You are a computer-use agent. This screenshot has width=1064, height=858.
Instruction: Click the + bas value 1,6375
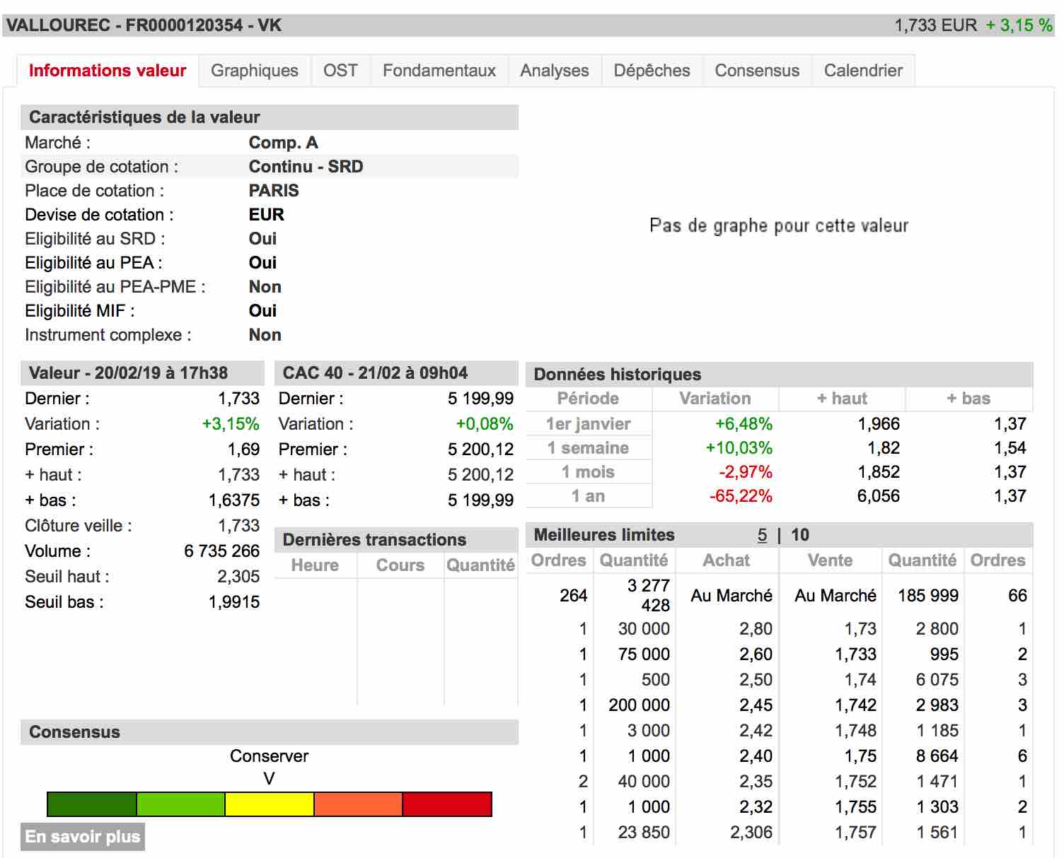pos(234,500)
